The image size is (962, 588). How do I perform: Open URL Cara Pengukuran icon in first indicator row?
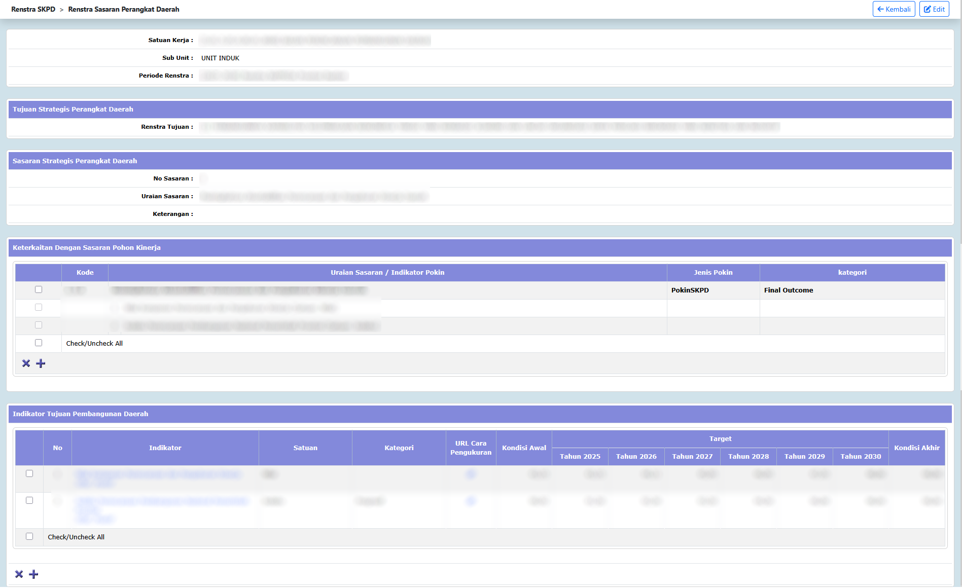471,474
